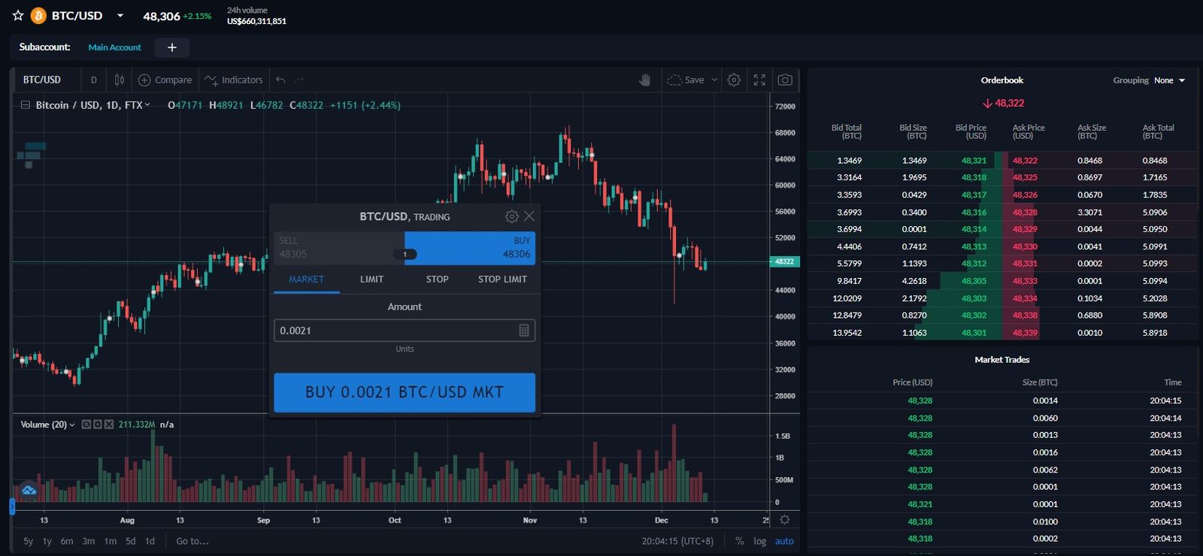This screenshot has width=1203, height=556.
Task: Open the candlestick chart style picker
Action: [120, 80]
